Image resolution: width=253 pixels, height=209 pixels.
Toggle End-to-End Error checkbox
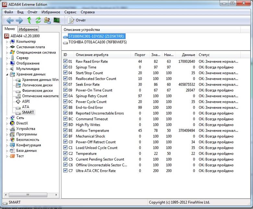pyautogui.click(x=65, y=107)
